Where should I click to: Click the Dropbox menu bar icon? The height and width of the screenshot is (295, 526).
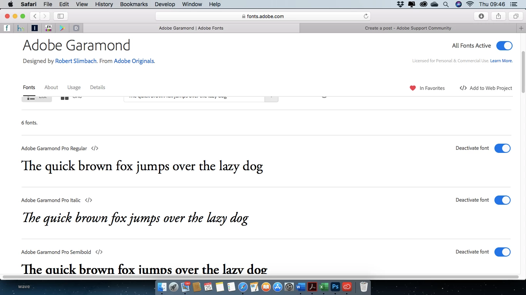400,4
